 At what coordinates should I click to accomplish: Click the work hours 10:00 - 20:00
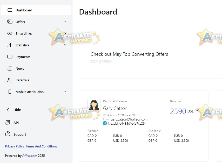tap(127, 115)
